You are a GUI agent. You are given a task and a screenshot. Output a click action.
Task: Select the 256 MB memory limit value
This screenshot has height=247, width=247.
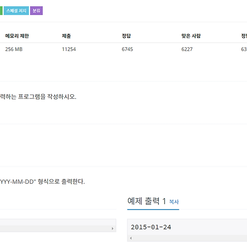14,49
